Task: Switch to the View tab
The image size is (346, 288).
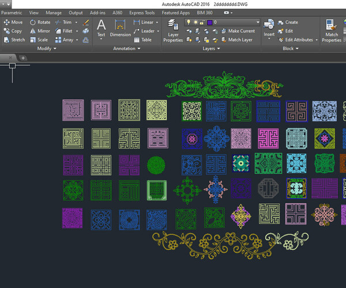Action: (34, 13)
